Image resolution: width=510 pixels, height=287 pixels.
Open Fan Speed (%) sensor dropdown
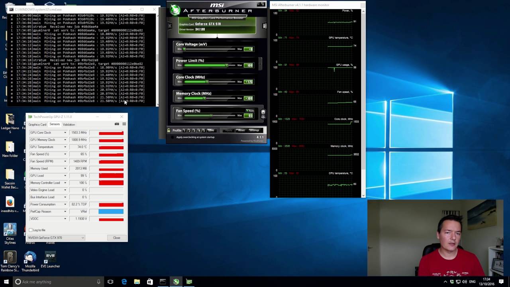[x=65, y=154]
